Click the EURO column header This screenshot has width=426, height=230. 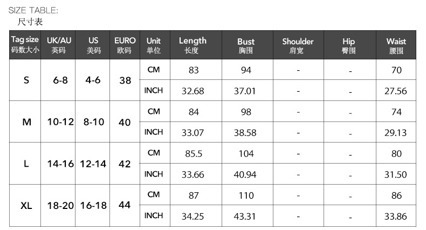coord(125,45)
